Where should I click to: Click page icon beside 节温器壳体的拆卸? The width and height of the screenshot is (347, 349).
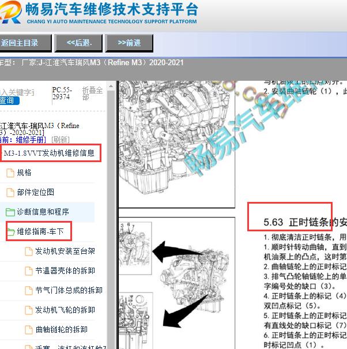(x=28, y=271)
